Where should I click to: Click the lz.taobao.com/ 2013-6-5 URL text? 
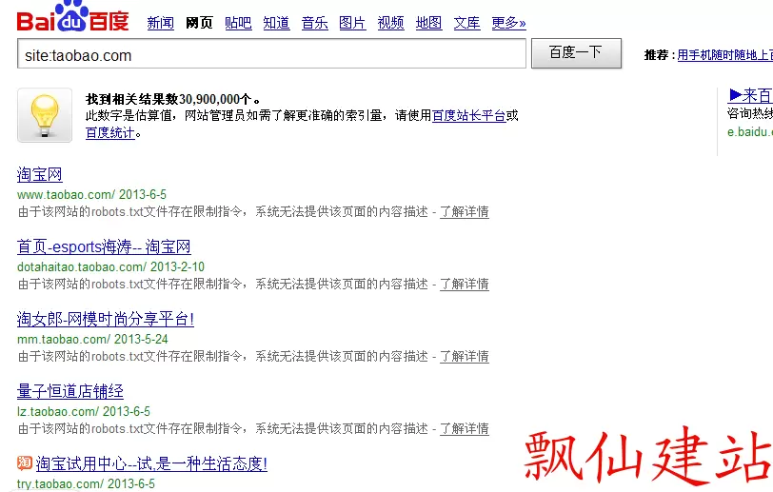pos(84,411)
